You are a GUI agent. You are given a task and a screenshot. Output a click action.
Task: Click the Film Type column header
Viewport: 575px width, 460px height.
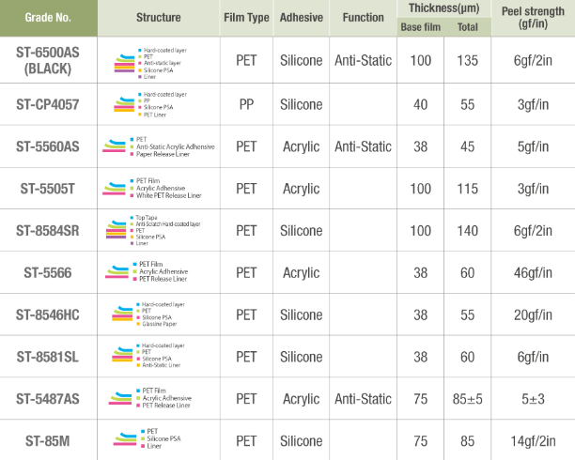[245, 18]
